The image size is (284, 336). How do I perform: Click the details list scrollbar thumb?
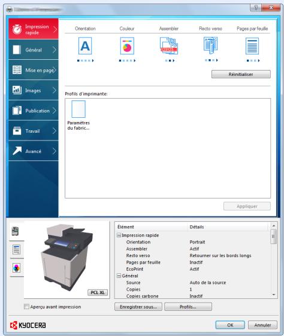click(x=273, y=236)
